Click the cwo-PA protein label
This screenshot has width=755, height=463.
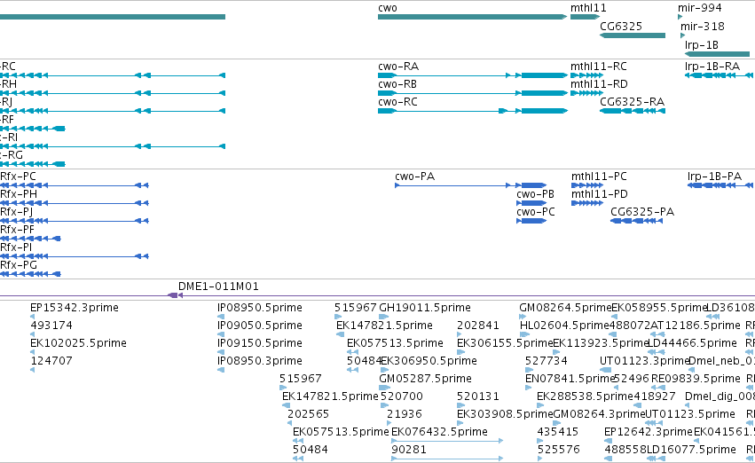pos(414,177)
